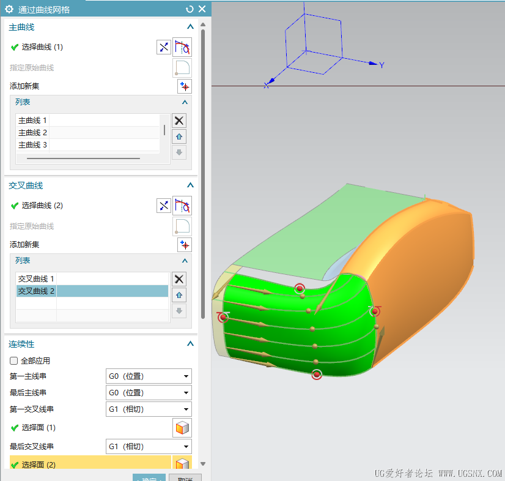
Task: Collapse the 连续性 section
Action: tap(190, 344)
